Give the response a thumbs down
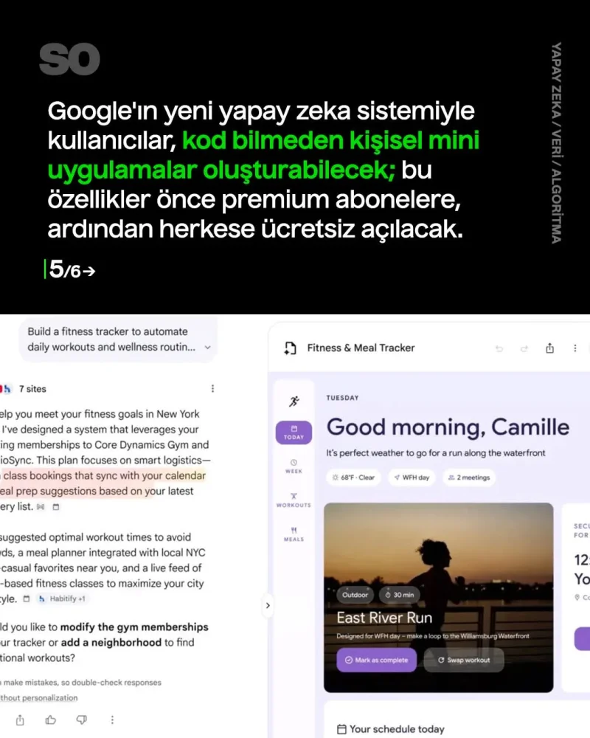Screen dimensions: 590x738 pos(81,720)
